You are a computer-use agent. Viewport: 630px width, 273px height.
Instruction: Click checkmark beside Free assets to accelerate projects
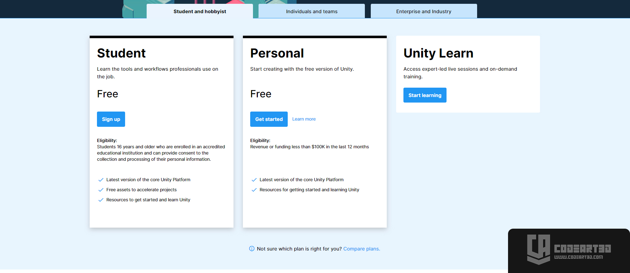(x=101, y=190)
